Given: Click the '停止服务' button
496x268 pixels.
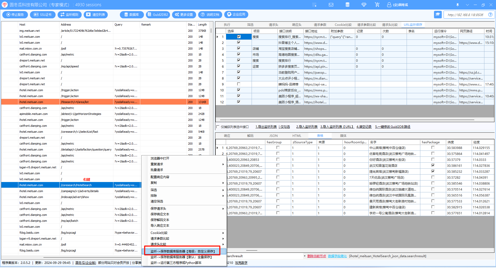Looking at the screenshot, I should tap(15, 15).
